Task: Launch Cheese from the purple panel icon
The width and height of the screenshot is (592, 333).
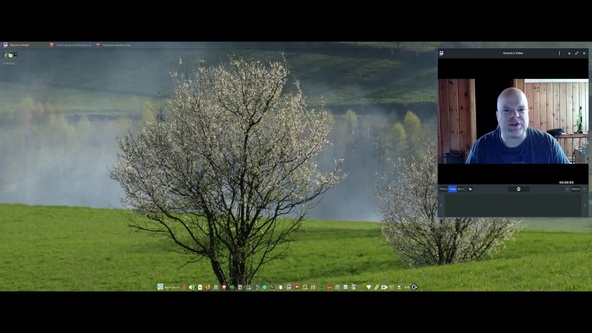Action: tap(289, 287)
